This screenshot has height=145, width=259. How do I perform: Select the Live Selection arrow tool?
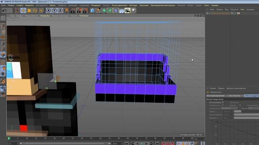[17, 10]
